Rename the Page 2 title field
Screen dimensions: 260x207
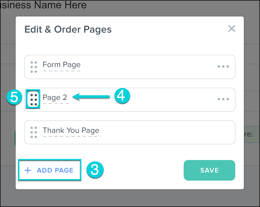coord(55,98)
